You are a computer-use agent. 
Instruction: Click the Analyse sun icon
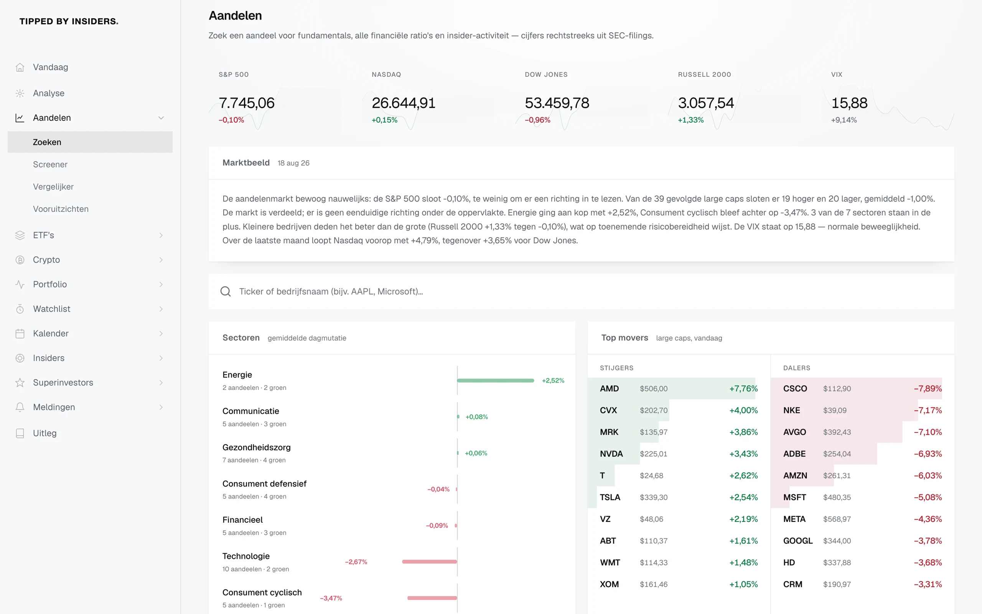click(x=20, y=93)
